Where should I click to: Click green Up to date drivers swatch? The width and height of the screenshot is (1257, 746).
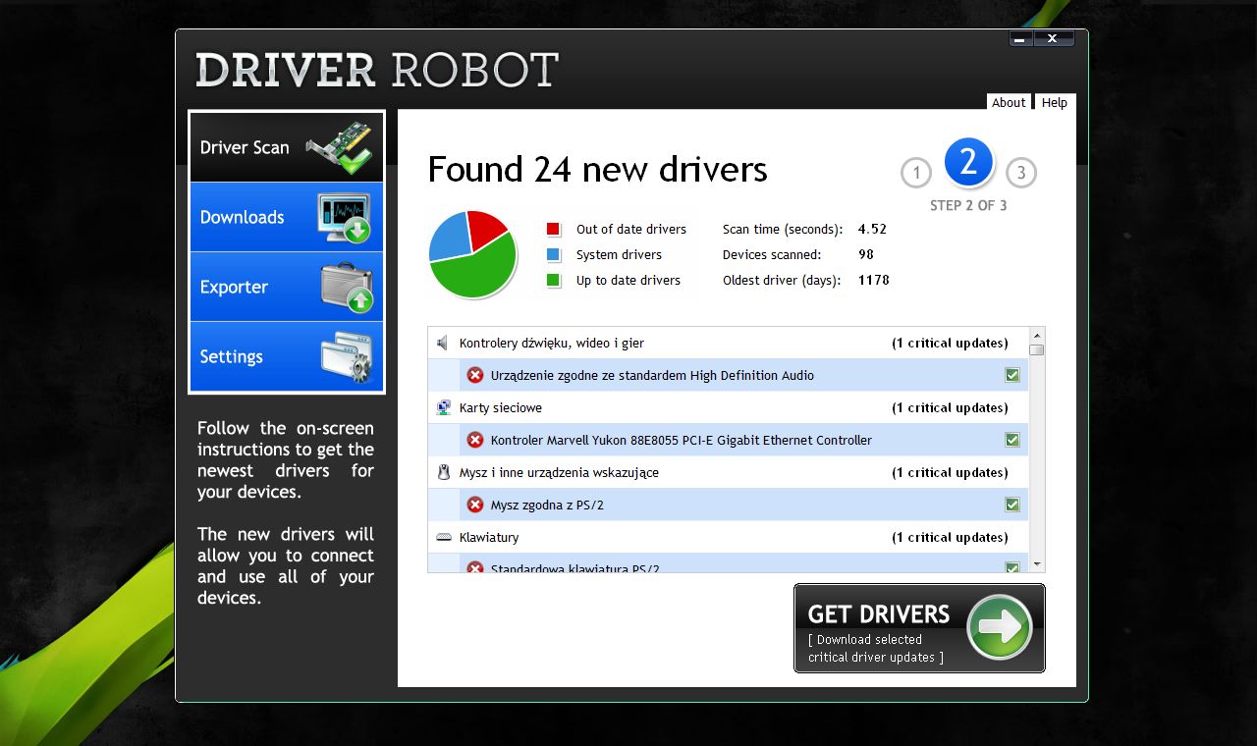point(553,280)
